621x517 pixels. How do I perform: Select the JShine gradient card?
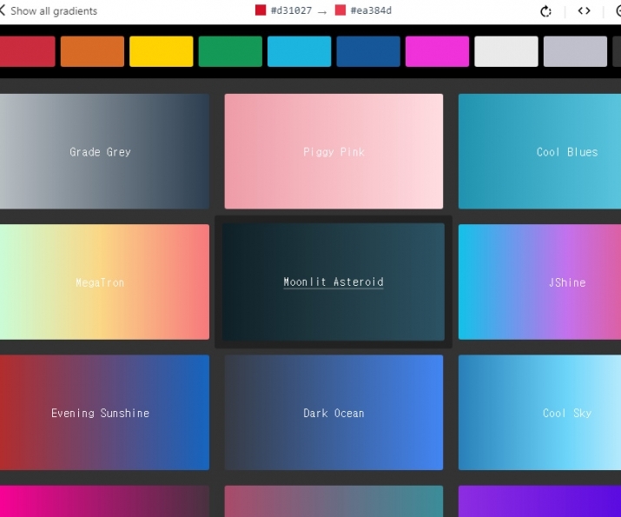point(539,282)
